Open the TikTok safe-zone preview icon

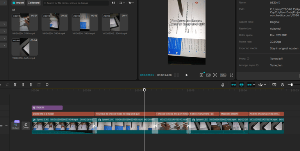pyautogui.click(x=202, y=75)
